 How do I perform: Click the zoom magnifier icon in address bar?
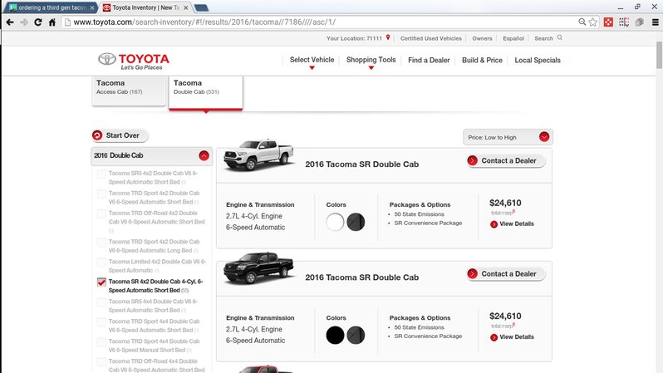point(582,22)
